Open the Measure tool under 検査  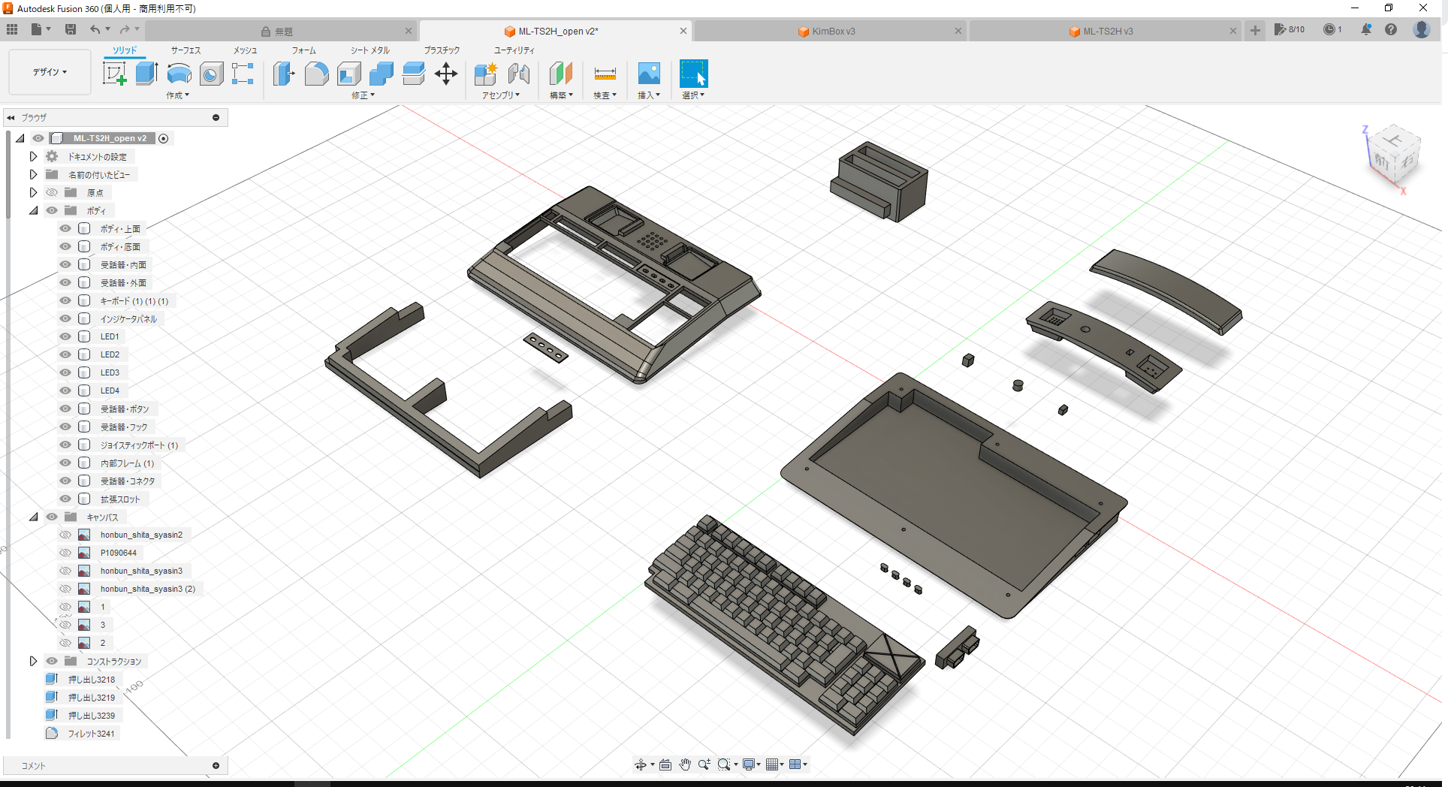(605, 74)
